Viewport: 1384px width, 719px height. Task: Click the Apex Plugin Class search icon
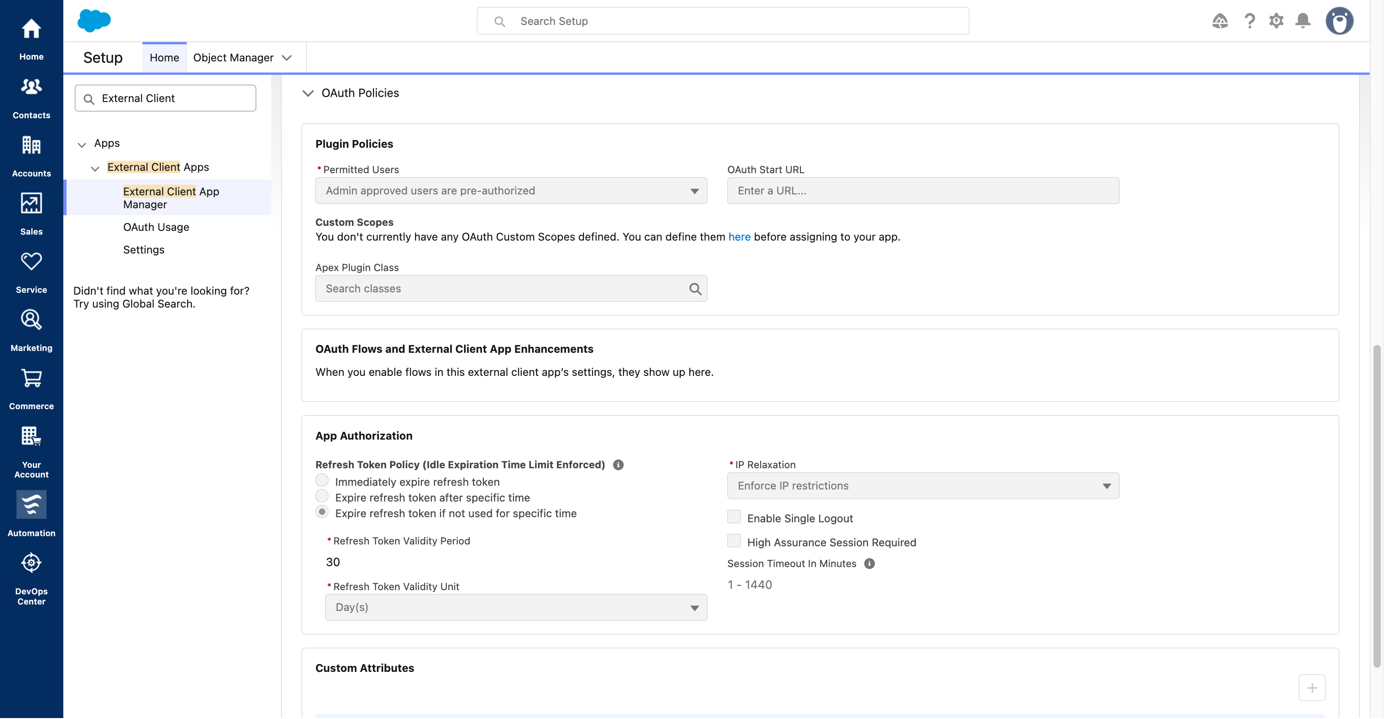(695, 289)
